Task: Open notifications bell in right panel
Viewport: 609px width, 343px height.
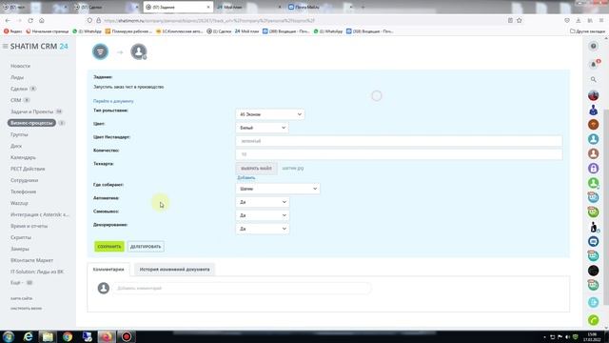Action: [593, 64]
